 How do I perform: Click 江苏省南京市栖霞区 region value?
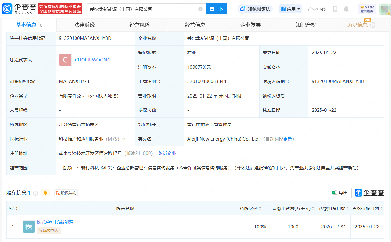[x=79, y=124]
